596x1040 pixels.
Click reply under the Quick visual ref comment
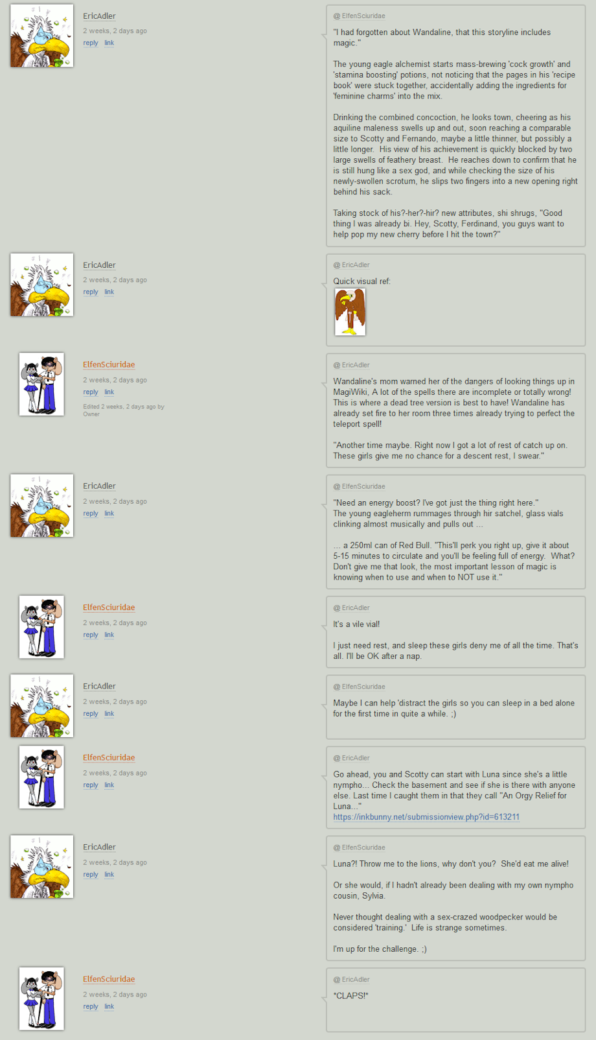(91, 292)
